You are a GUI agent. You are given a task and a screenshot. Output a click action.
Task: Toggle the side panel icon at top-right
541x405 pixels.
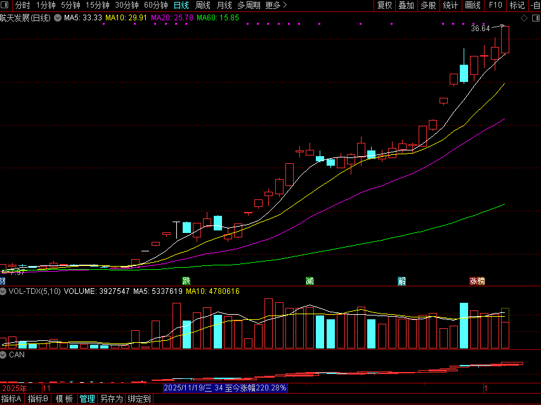tap(536, 18)
